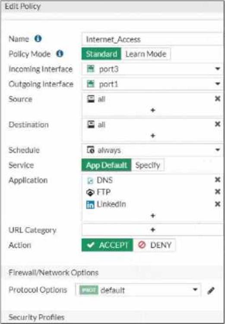Click the LinkedIn application icon
This screenshot has height=324, width=225.
click(90, 205)
